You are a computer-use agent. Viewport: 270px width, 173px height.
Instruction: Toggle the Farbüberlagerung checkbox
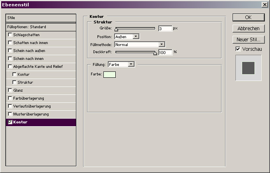pyautogui.click(x=10, y=98)
